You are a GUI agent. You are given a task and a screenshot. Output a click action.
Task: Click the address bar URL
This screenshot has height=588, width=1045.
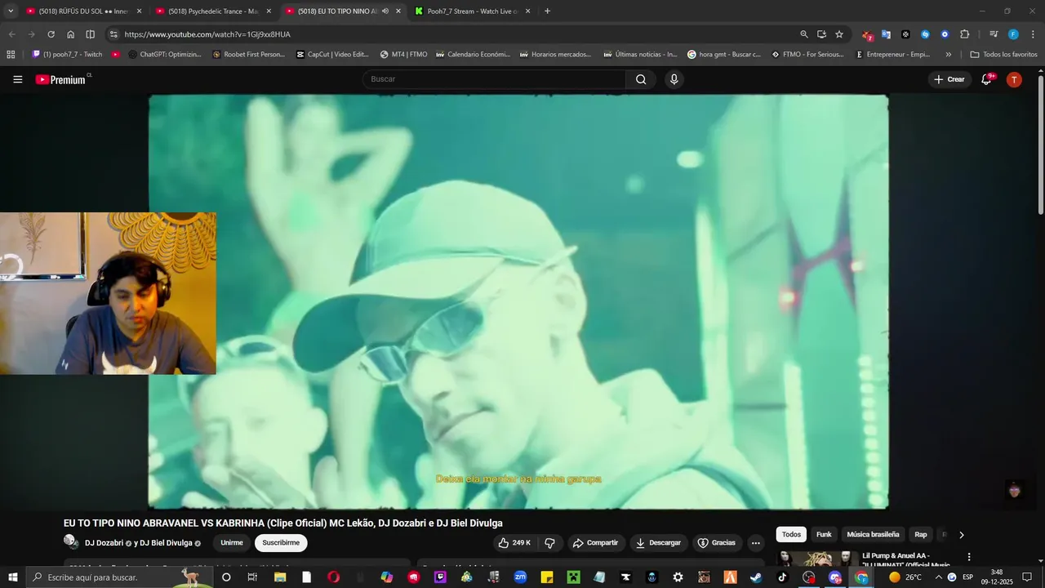click(207, 34)
